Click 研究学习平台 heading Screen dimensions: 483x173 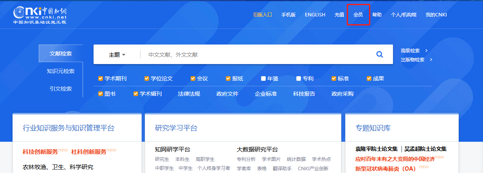click(x=176, y=128)
